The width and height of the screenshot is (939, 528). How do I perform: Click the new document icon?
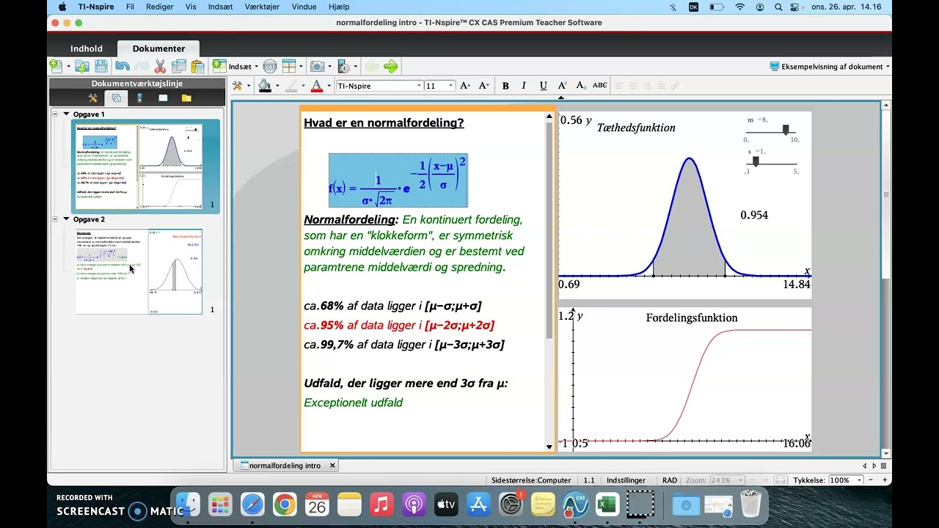tap(56, 67)
